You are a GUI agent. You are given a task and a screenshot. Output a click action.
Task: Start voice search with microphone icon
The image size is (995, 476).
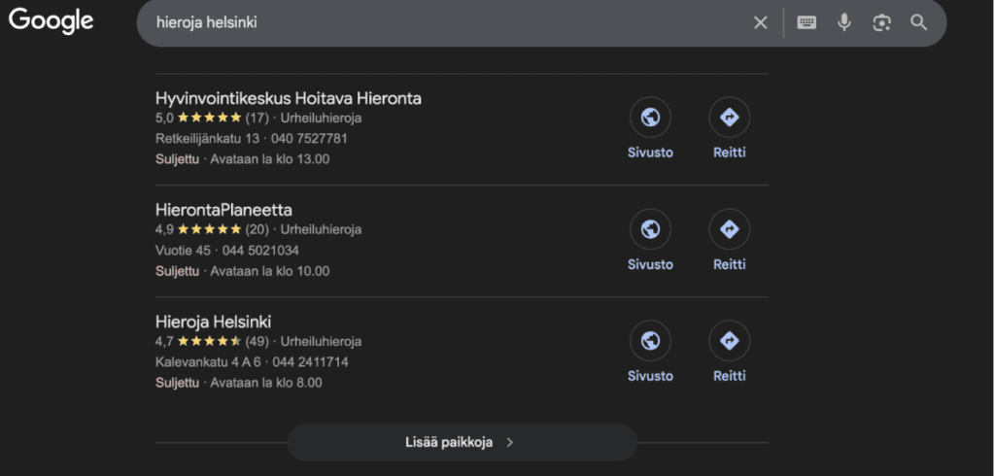pos(844,22)
